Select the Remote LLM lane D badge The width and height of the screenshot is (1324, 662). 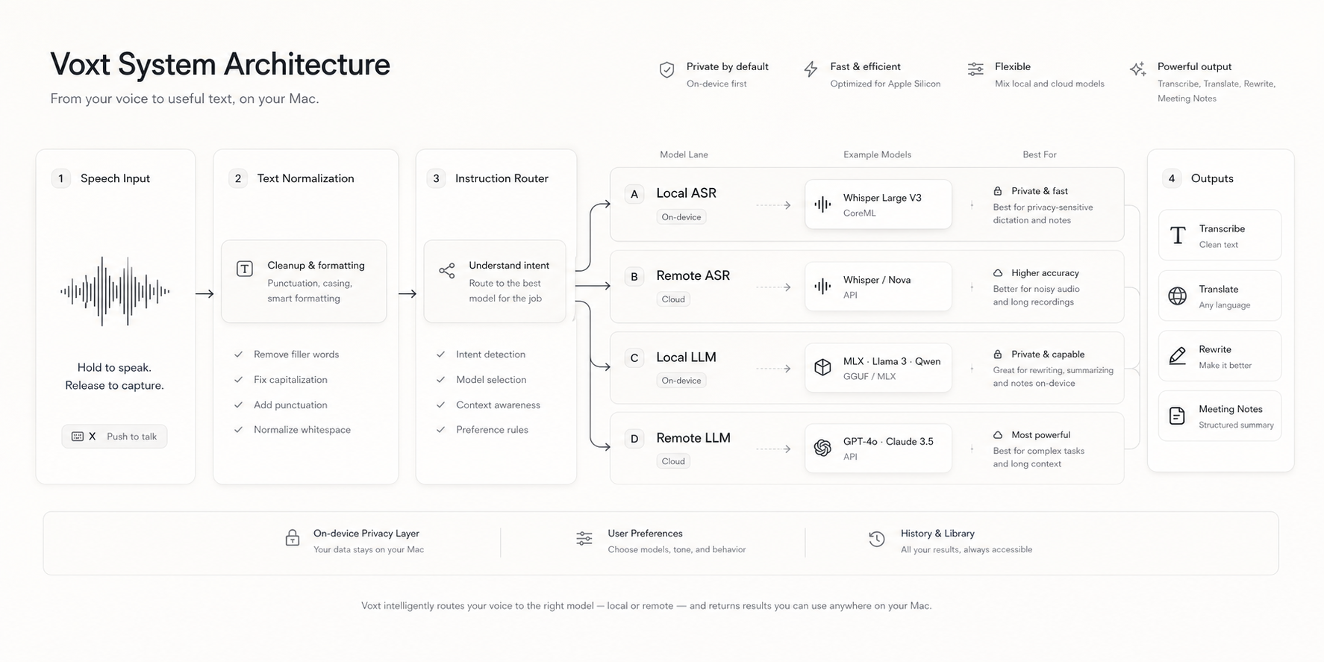pos(634,439)
